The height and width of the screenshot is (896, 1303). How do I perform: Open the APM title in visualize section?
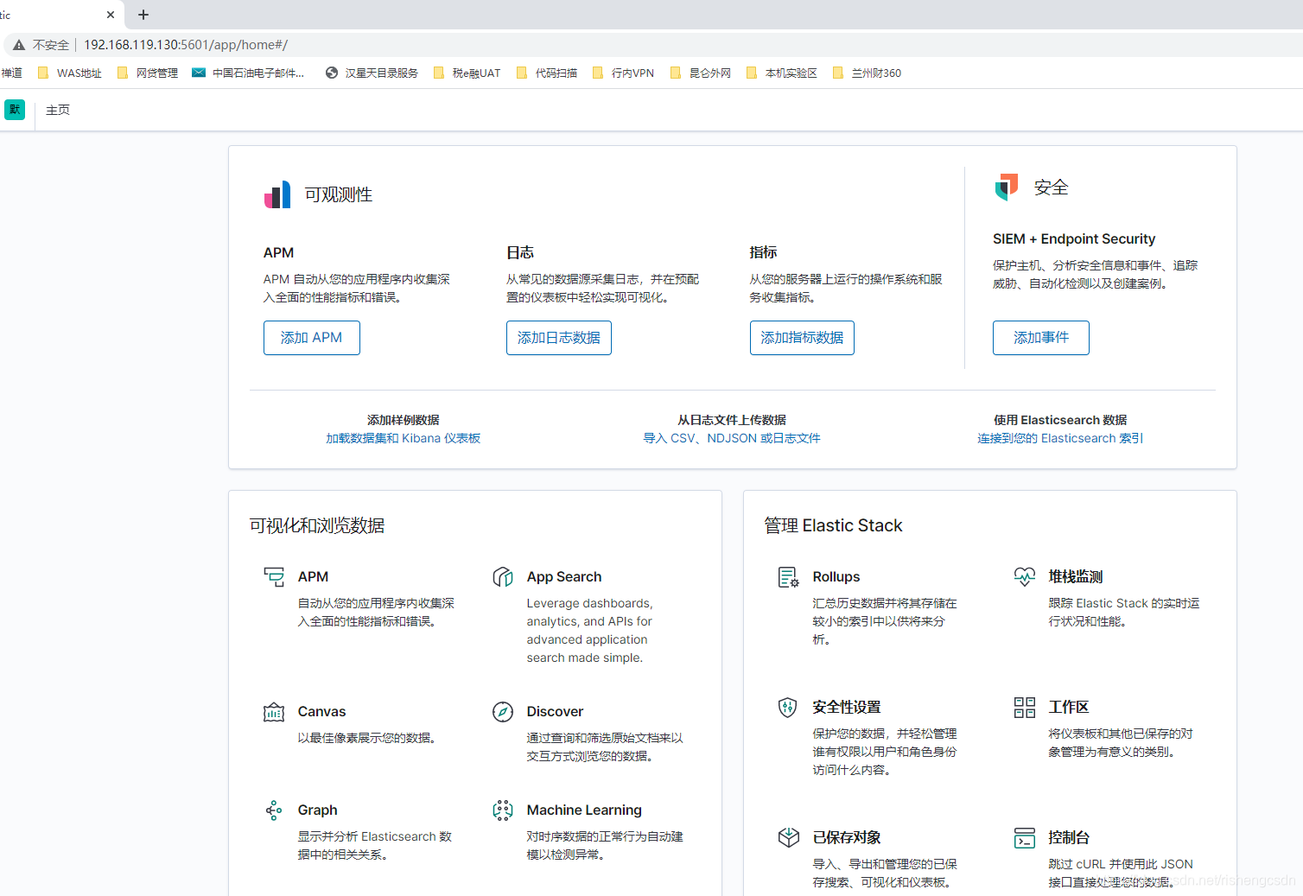pos(313,577)
